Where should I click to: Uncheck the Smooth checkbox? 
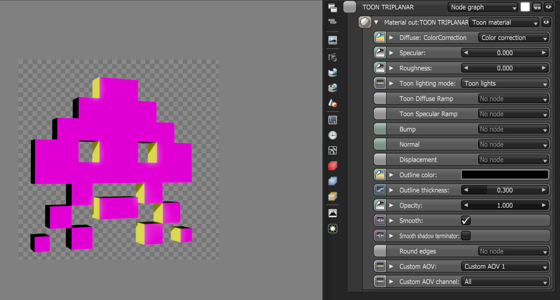pos(466,221)
